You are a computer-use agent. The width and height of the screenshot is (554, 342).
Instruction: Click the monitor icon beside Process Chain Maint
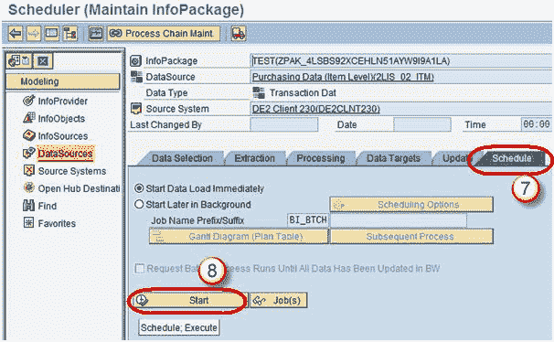pos(96,34)
